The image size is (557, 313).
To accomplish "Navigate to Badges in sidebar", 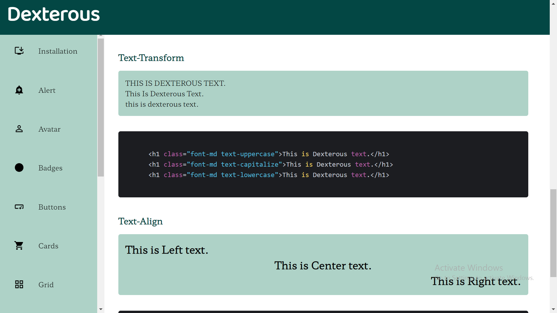I will [x=50, y=168].
